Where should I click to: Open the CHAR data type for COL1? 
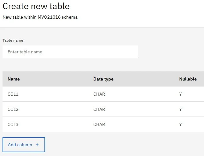point(99,94)
